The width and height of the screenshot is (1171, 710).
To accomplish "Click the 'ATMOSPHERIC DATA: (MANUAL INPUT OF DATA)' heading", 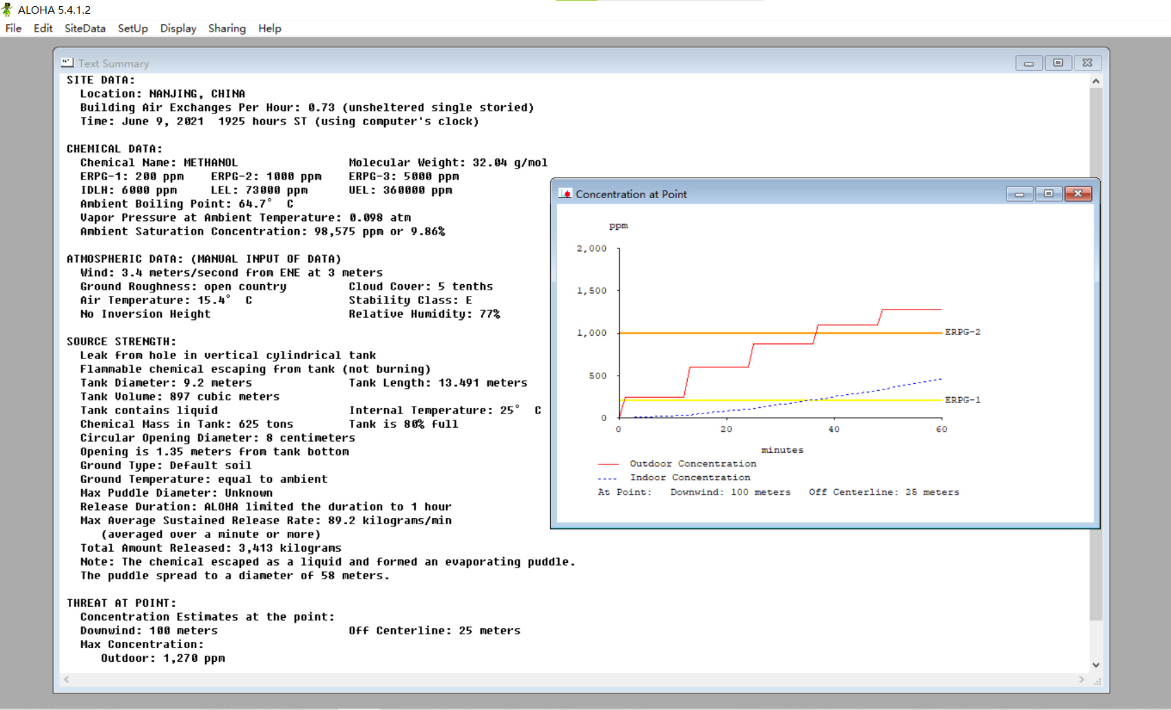I will point(204,259).
